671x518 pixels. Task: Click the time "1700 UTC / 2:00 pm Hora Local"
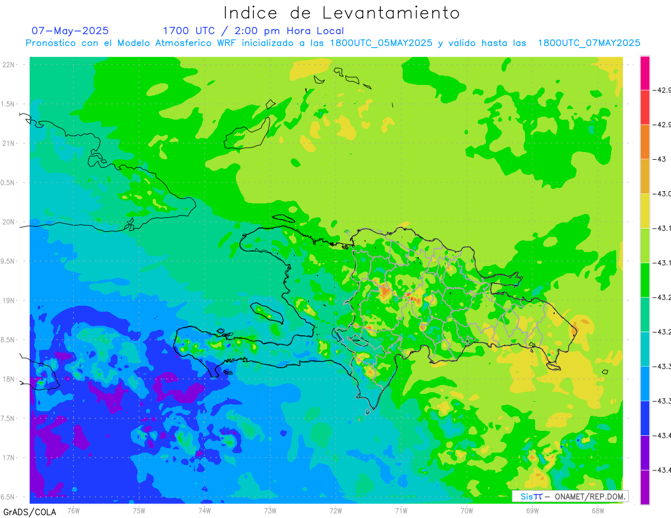pos(253,31)
